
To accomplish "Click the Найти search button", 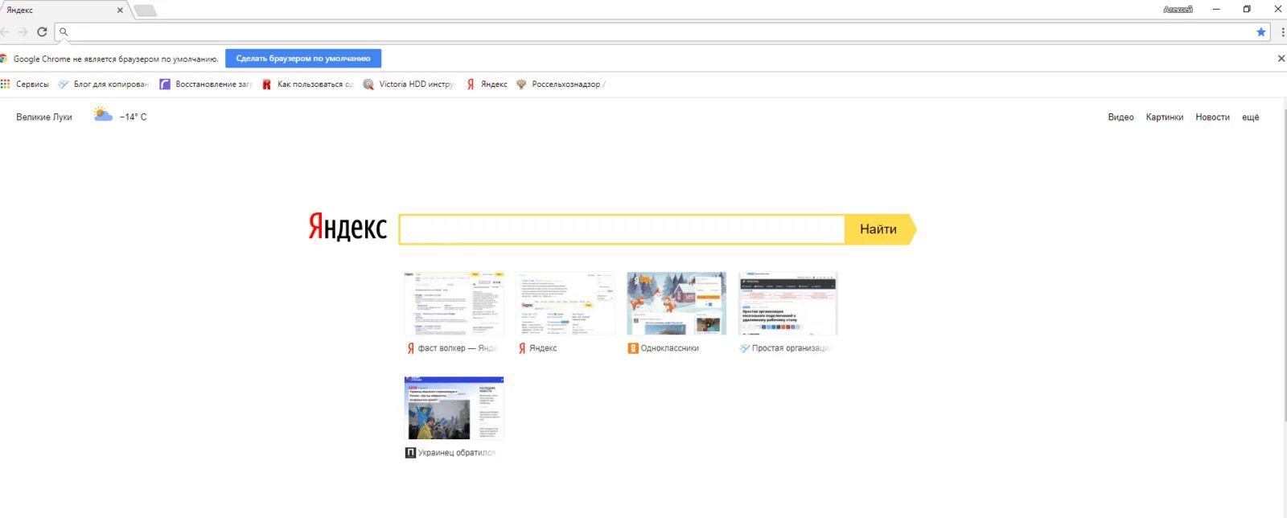I will (879, 229).
